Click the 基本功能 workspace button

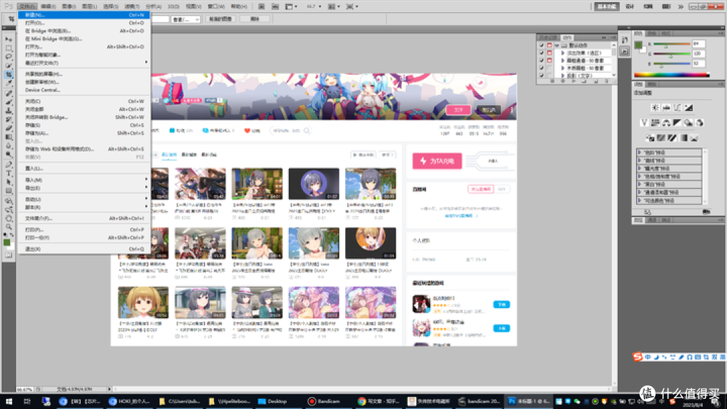pyautogui.click(x=607, y=7)
